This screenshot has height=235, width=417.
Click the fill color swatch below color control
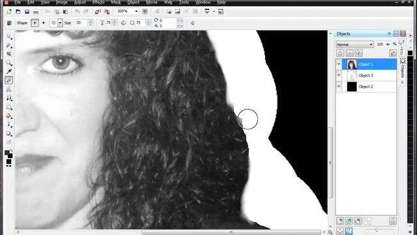(8, 162)
